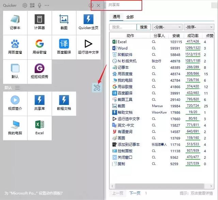
Task: Open the 共享库 action tile
Action: coord(40,104)
